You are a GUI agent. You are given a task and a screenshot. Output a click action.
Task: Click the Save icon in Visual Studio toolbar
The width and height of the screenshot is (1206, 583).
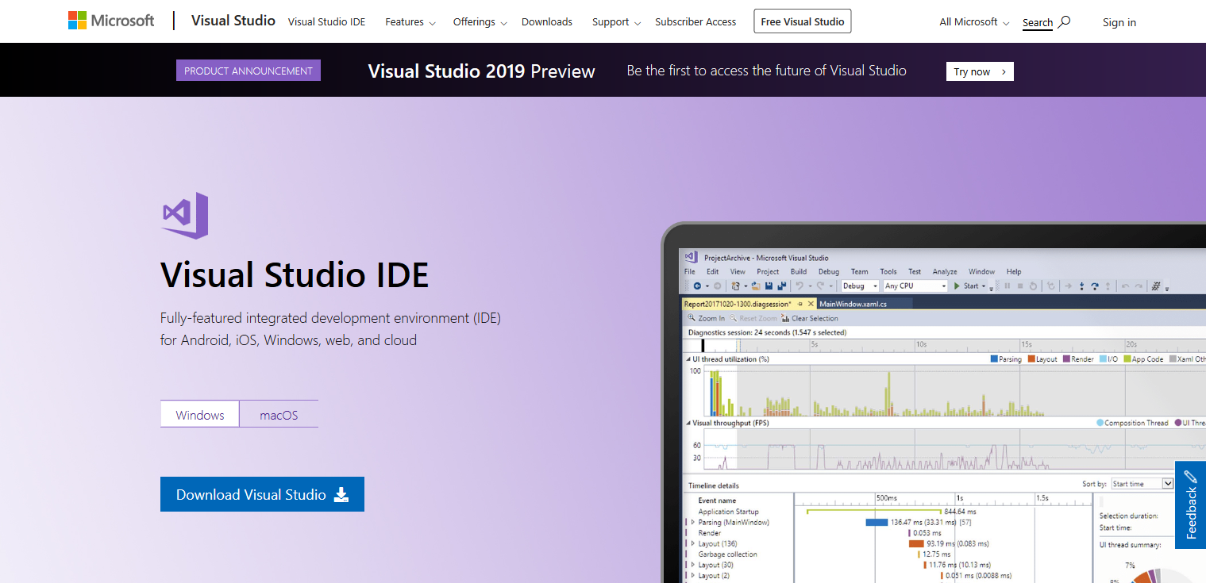click(768, 286)
